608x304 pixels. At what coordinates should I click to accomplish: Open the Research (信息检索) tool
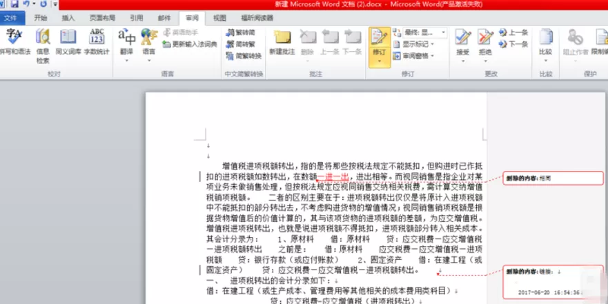43,46
